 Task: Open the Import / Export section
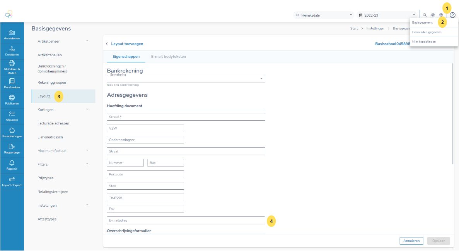[x=12, y=181]
